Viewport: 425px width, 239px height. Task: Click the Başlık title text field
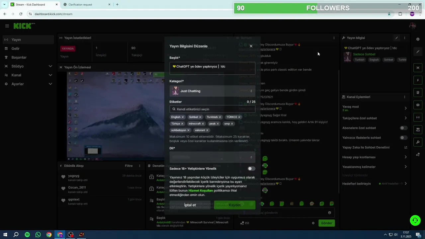point(212,68)
